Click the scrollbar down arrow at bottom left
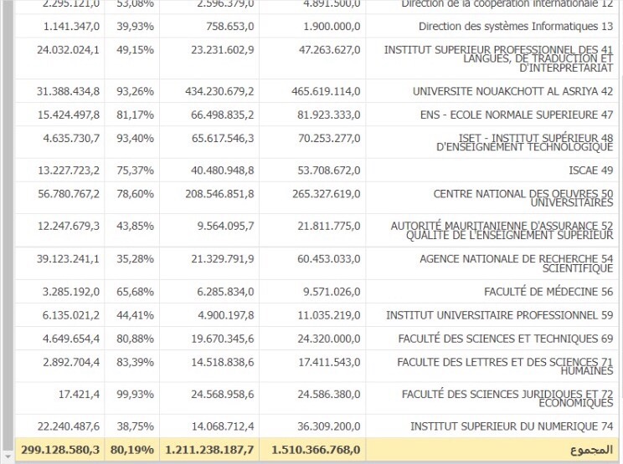This screenshot has height=464, width=623. click(x=8, y=456)
